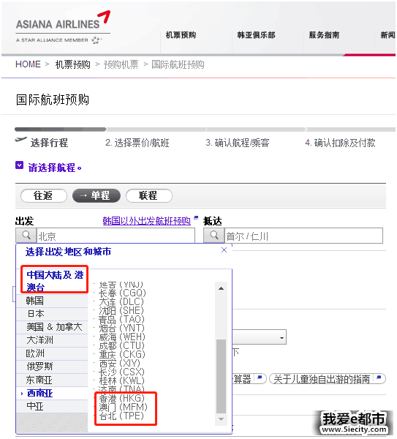Choose 香港 (HKG) from city list
Screen dimensions: 397x439
click(x=121, y=398)
